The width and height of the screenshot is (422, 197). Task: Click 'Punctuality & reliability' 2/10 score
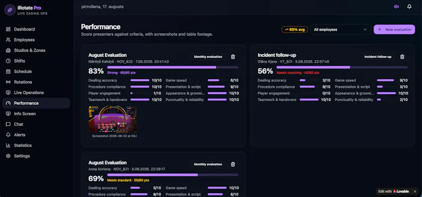pyautogui.click(x=404, y=100)
